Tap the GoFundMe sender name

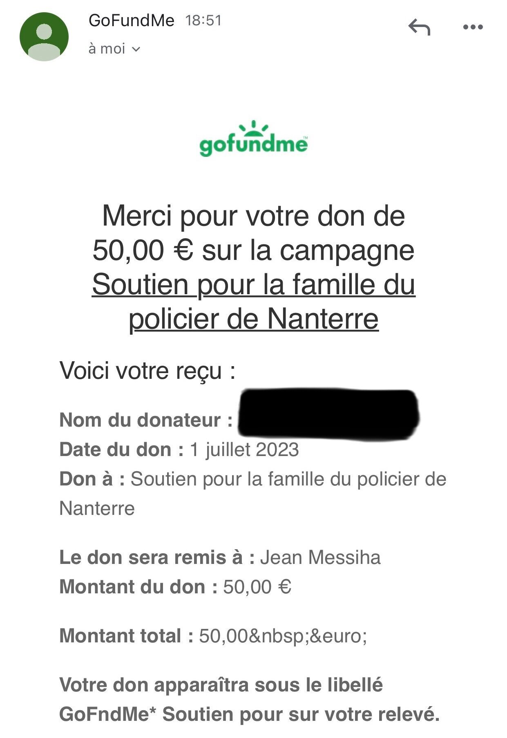[131, 20]
